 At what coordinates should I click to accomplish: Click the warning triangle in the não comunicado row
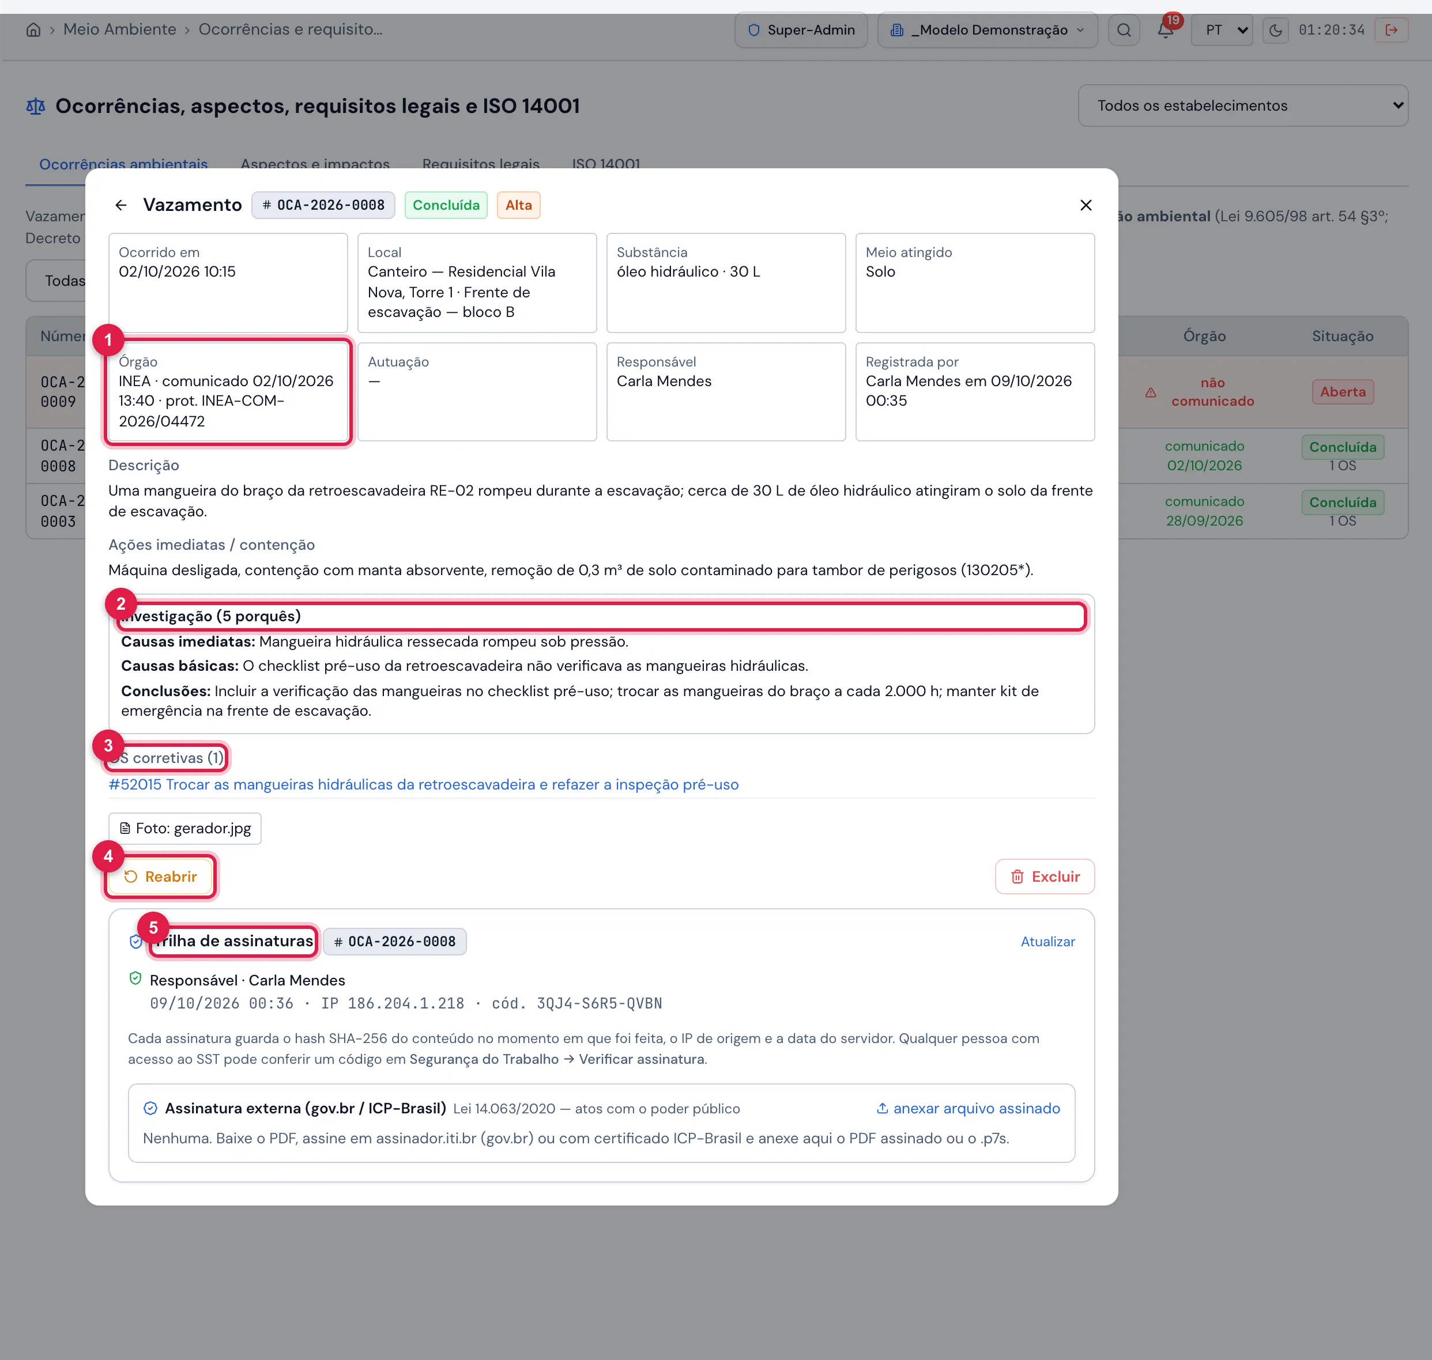coord(1151,392)
